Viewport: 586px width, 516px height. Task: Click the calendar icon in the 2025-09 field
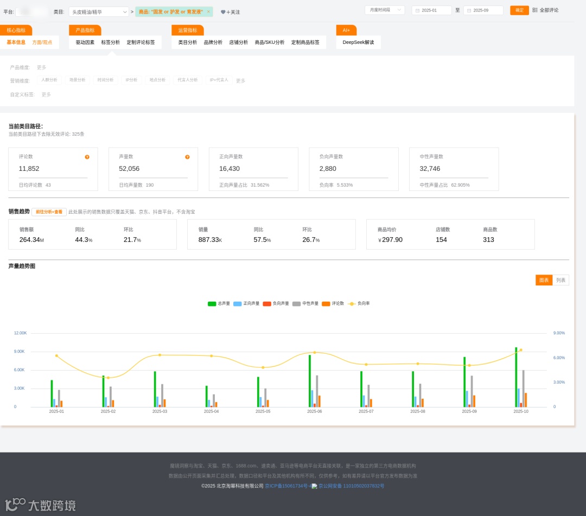click(469, 10)
